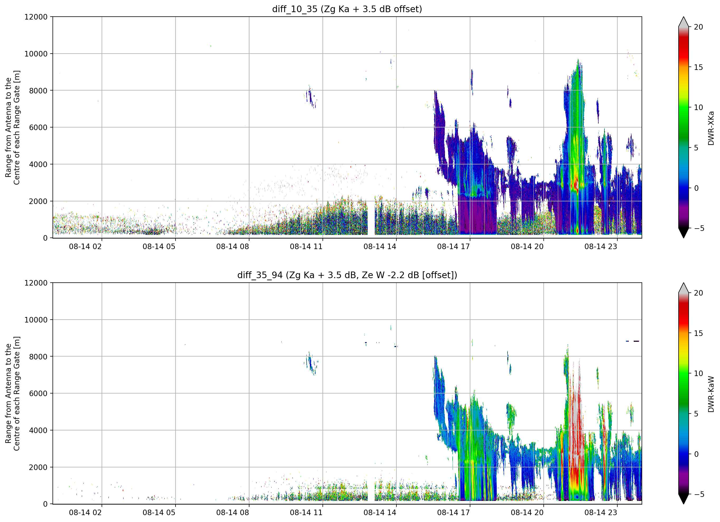
Task: Click the 2000 y-axis label on bottom plot
Action: tap(38, 467)
